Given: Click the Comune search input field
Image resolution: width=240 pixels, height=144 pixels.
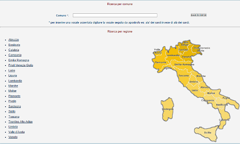Looking at the screenshot, I should (115, 15).
